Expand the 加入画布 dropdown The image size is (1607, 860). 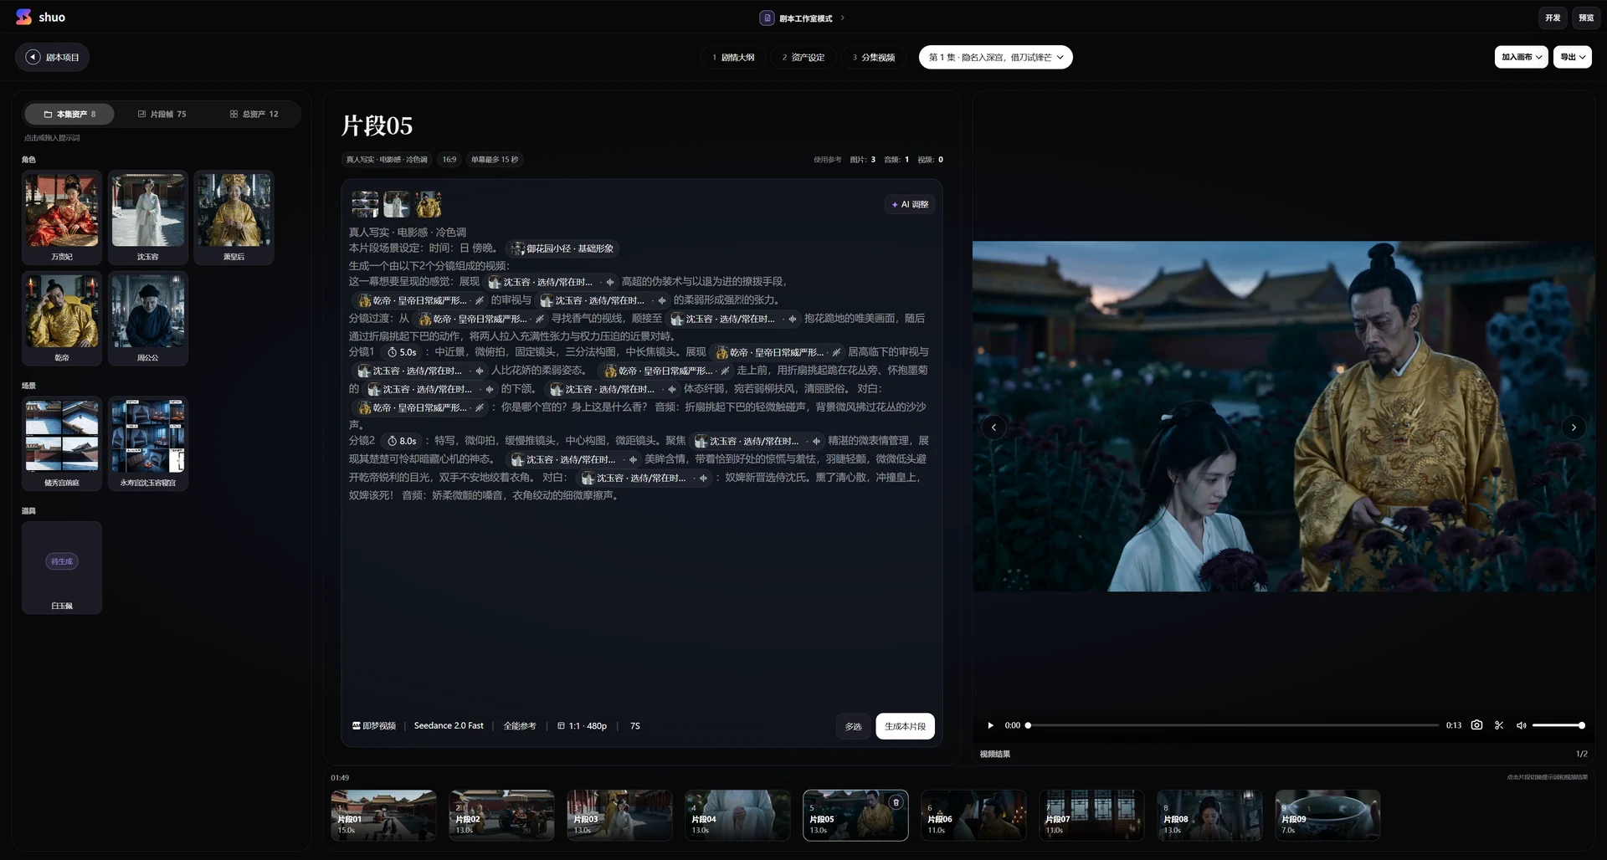[x=1521, y=57]
